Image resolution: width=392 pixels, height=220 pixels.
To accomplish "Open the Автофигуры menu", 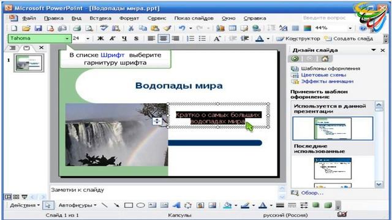I will [78, 205].
